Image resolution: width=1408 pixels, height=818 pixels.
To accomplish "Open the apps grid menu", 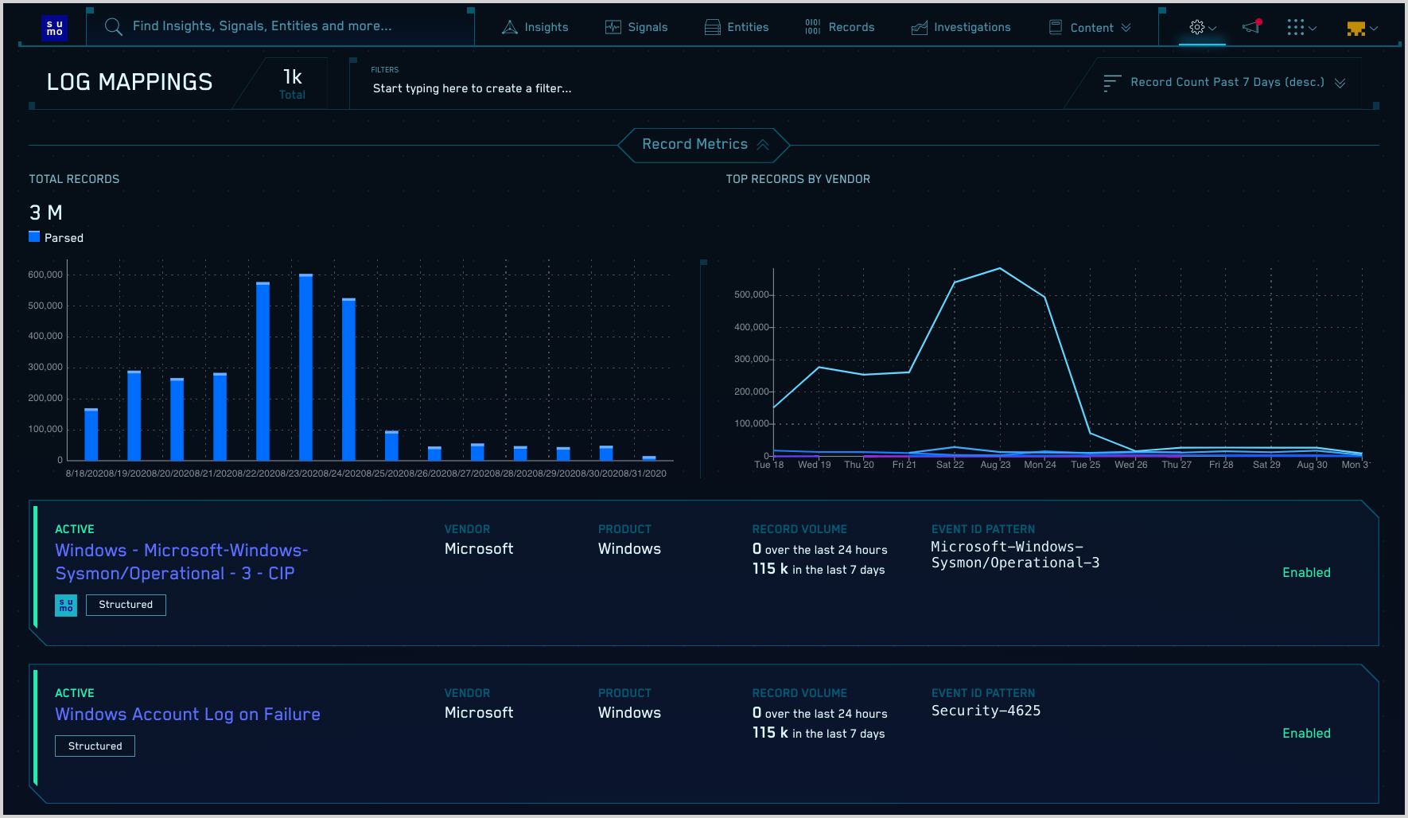I will click(x=1296, y=28).
